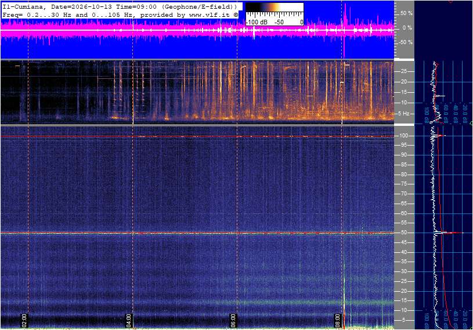Click the 30 frequency axis label

(x=403, y=271)
